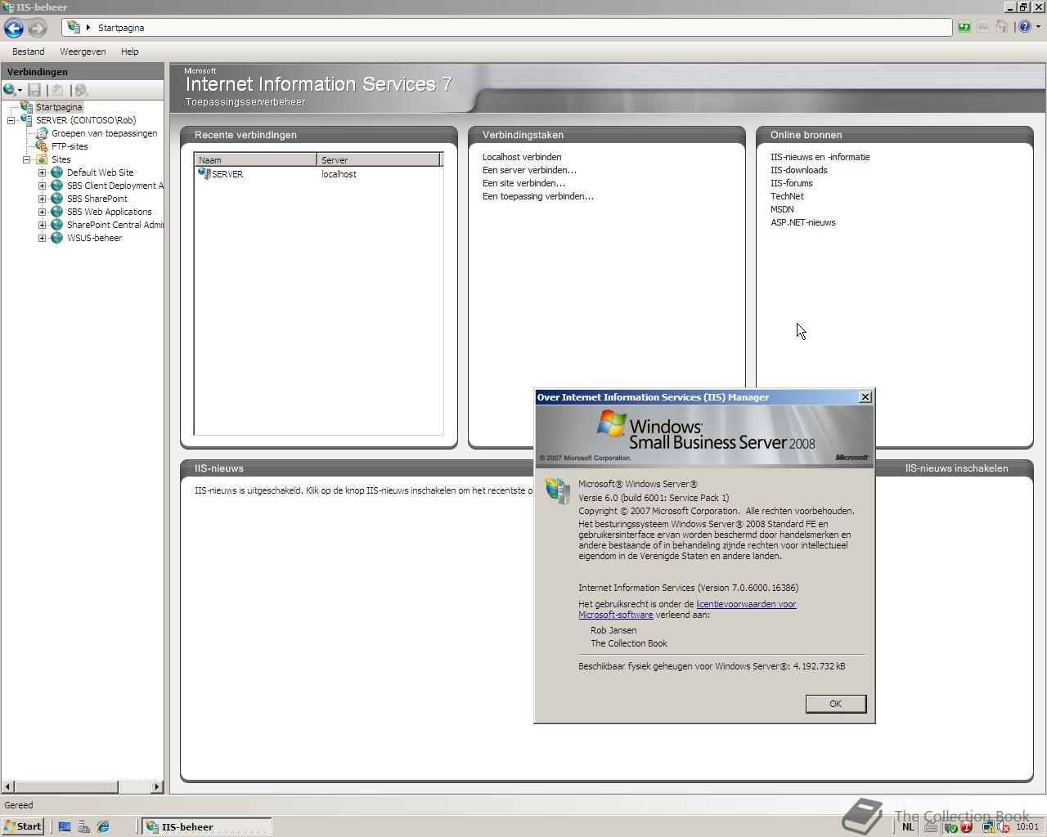1047x837 pixels.
Task: Open the arrow beside the connection globe icon
Action: 20,90
